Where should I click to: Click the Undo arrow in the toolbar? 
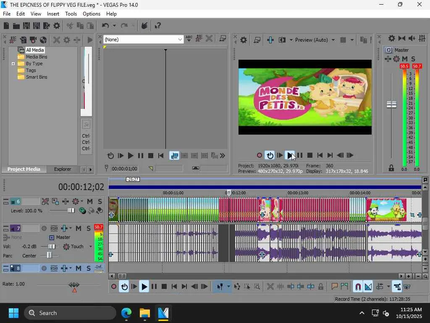105,26
